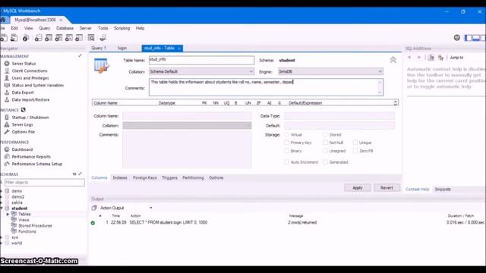Image resolution: width=486 pixels, height=273 pixels.
Task: Select the Stored storage radio button
Action: pos(325,135)
